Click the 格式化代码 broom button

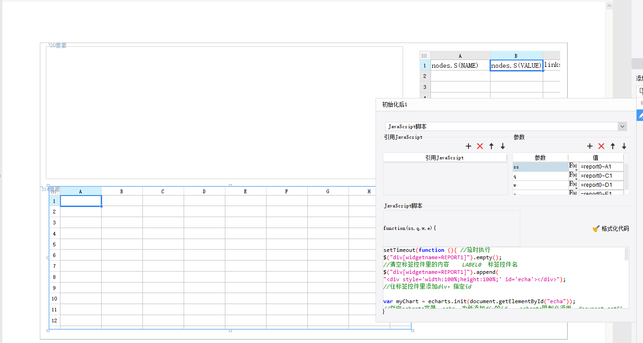[x=610, y=229]
